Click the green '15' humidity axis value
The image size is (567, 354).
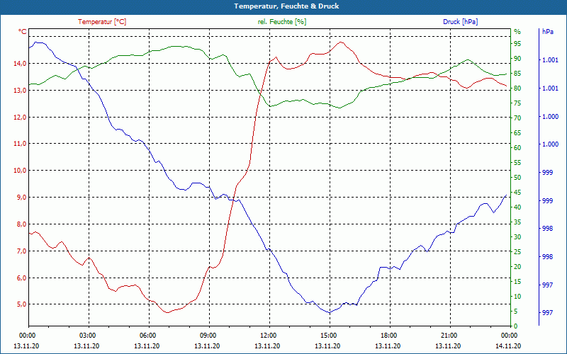pos(517,281)
